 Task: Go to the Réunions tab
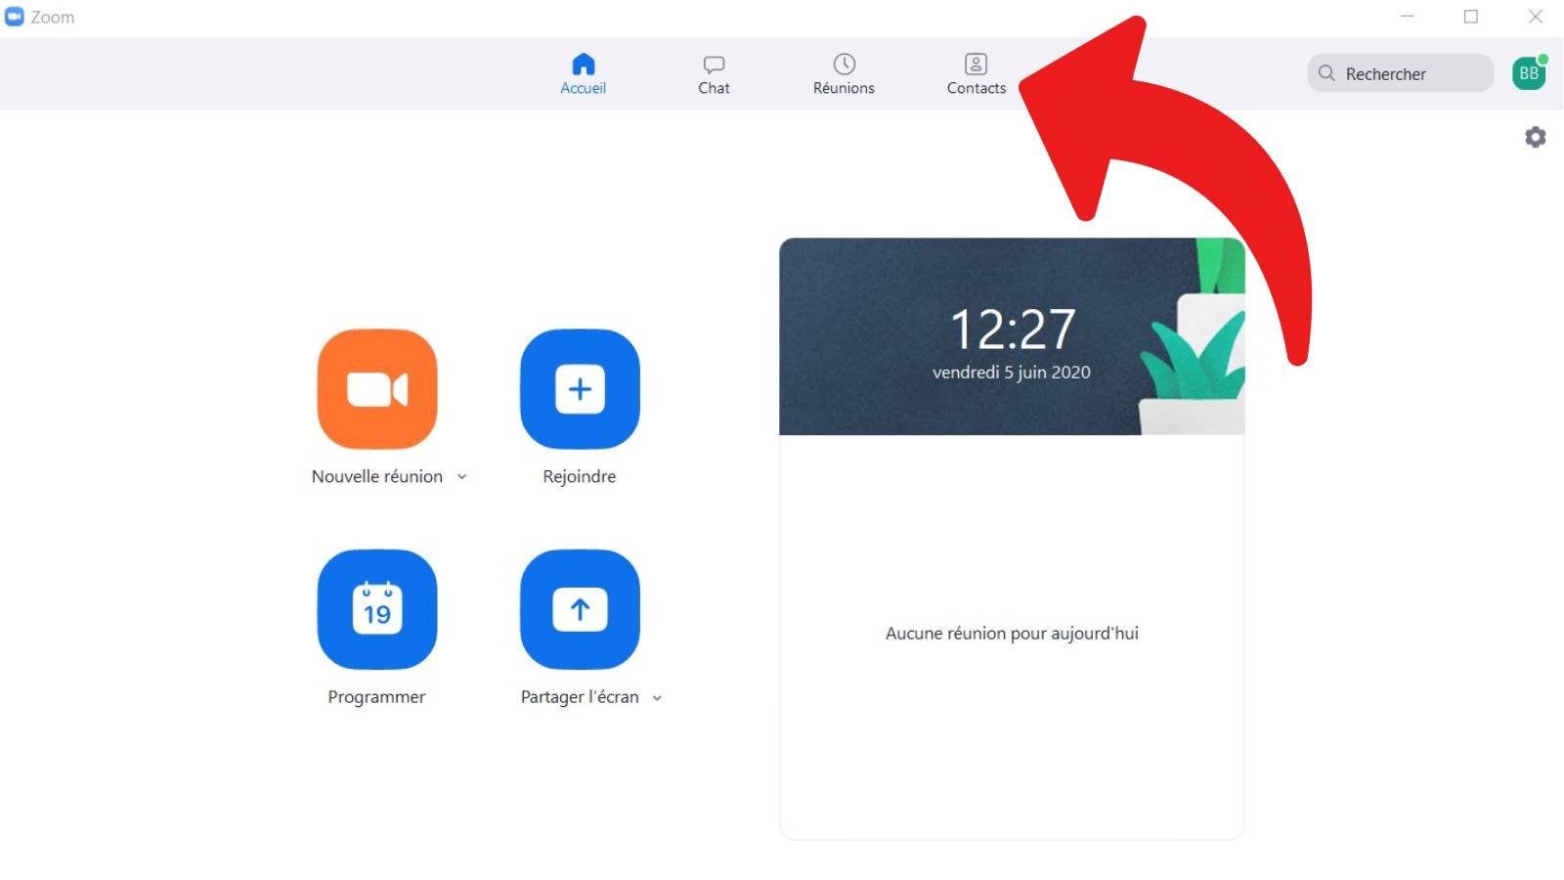coord(844,74)
